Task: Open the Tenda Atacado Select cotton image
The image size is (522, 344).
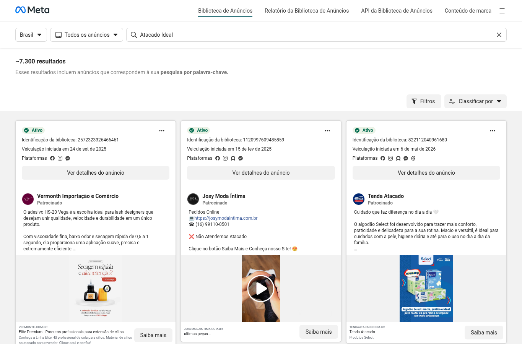Action: pyautogui.click(x=426, y=288)
